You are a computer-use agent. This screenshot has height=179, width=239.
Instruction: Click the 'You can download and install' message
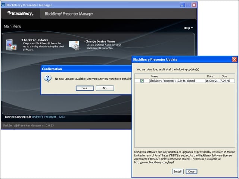168,69
